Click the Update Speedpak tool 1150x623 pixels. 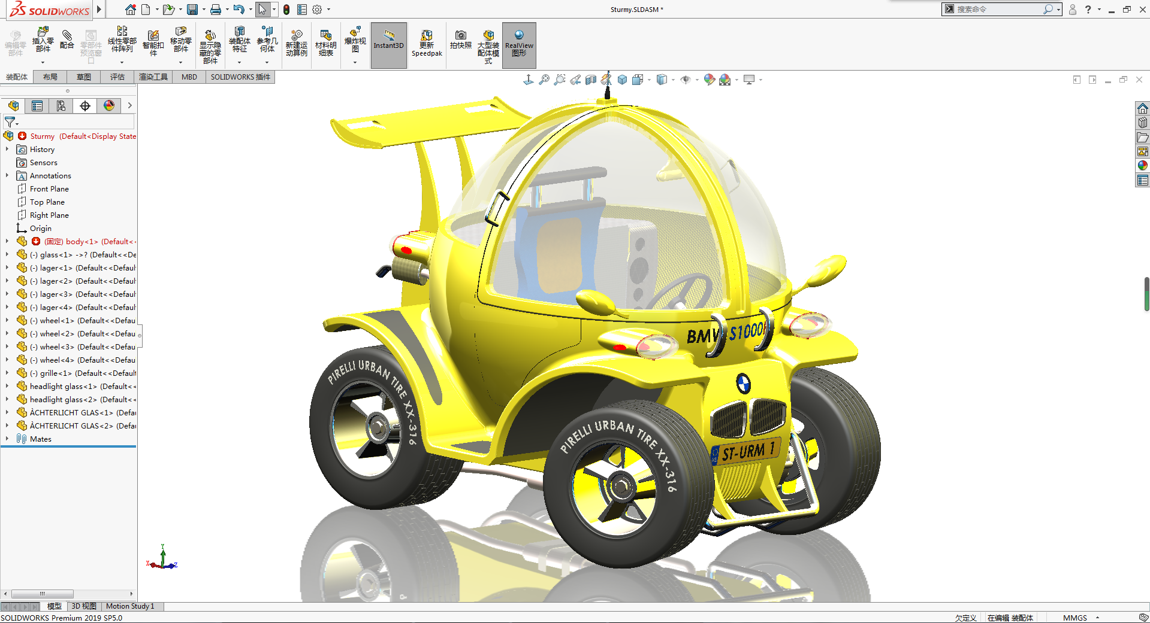[427, 43]
